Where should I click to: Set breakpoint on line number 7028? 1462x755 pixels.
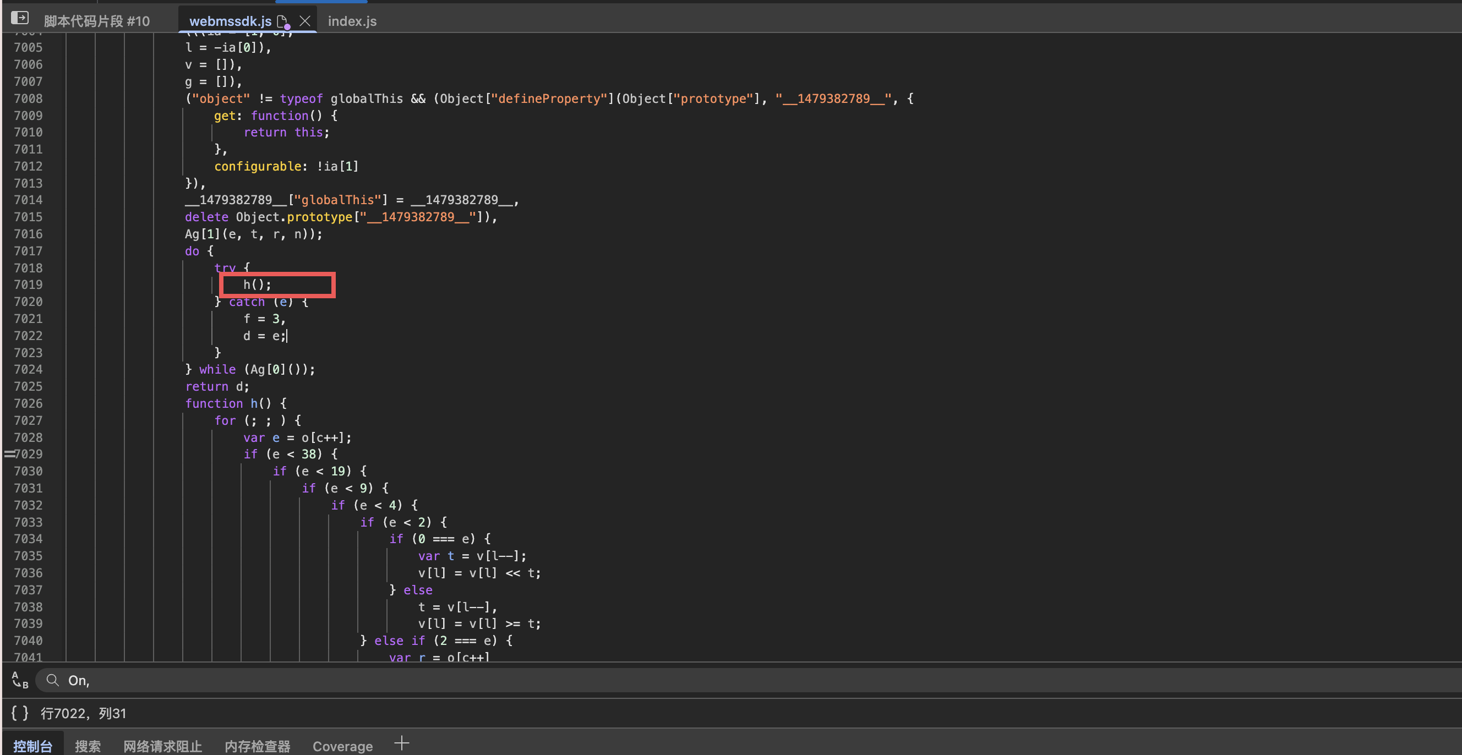point(29,437)
